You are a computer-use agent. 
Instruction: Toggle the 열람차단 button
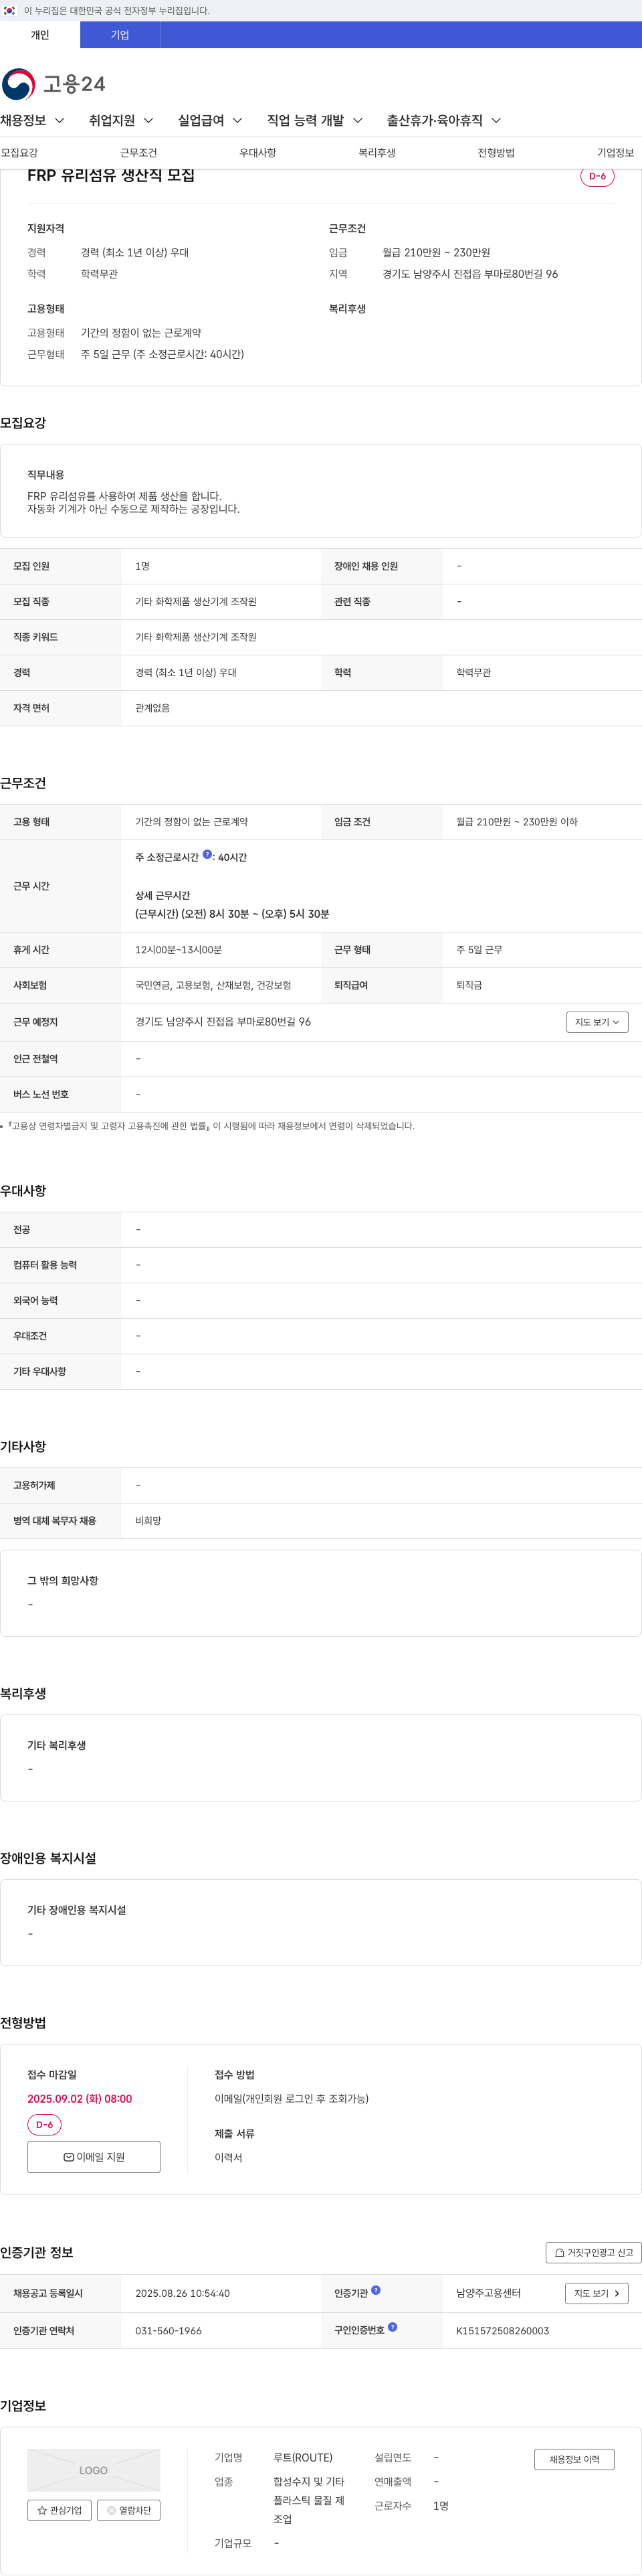(x=129, y=2510)
